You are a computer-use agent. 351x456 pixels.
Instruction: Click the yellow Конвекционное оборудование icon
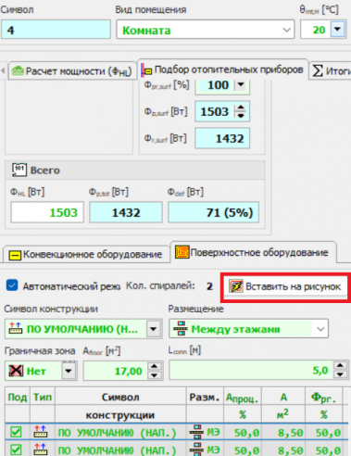click(x=15, y=255)
